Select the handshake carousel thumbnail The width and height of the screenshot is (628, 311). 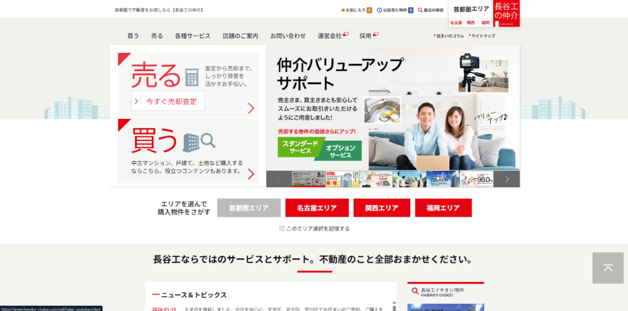coord(409,179)
